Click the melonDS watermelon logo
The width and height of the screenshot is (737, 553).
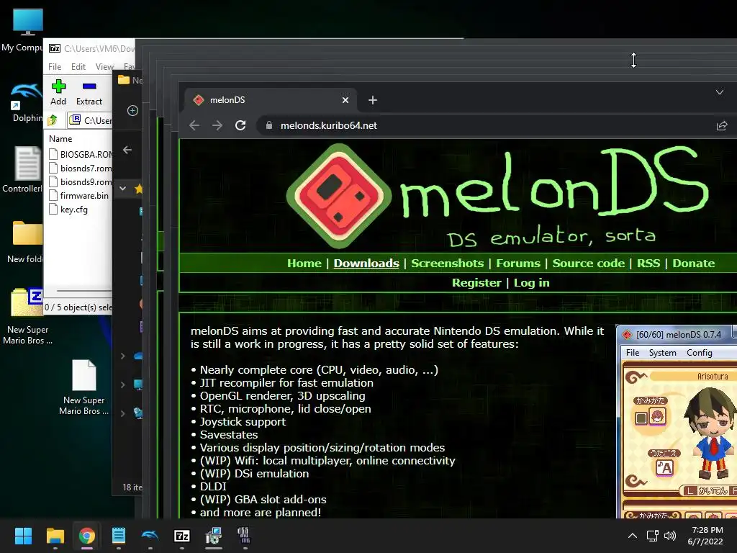click(339, 196)
